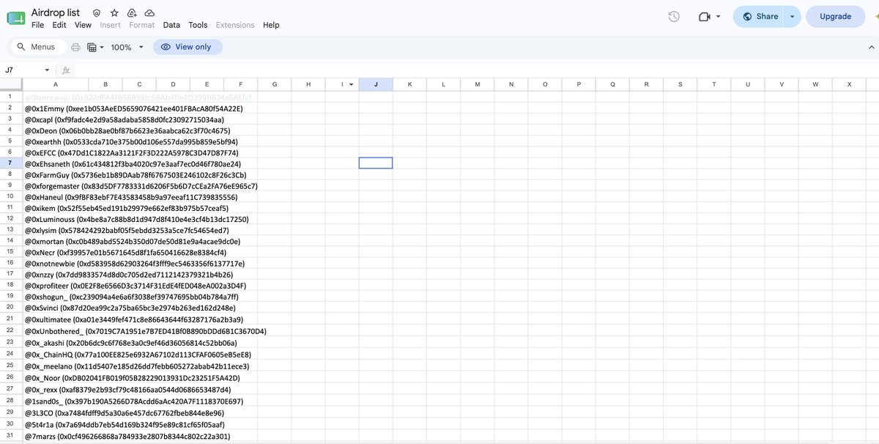Open the Tools menu
Screen dimensions: 879x444
198,25
